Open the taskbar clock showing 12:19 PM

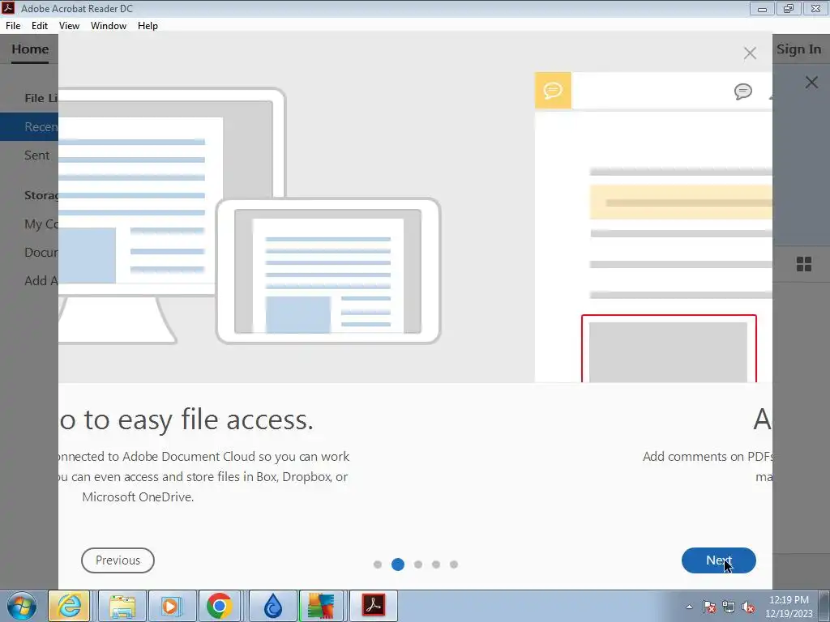789,607
